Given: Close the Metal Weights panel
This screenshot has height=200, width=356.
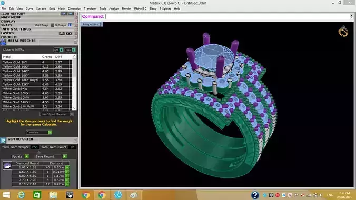Looking at the screenshot, I should click(75, 42).
